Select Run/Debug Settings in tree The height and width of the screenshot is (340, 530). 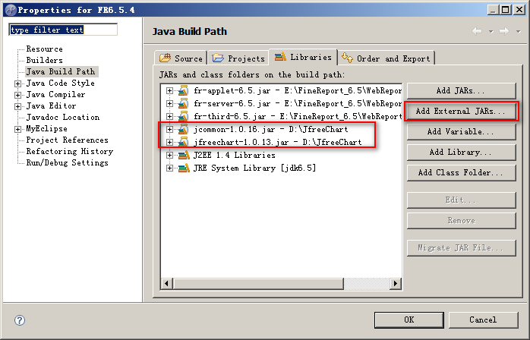[x=68, y=163]
